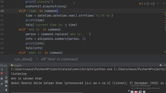This screenshot has height=93, width=166.
Task: Click 'talk(info)' on line 48
Action: 34,48
